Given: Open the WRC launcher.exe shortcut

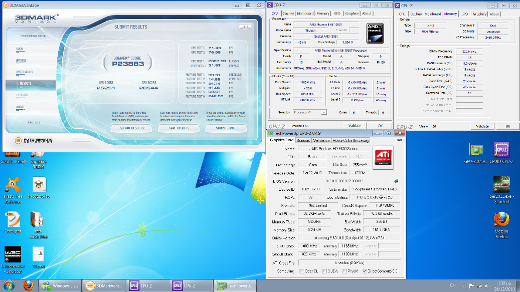Looking at the screenshot, I should click(x=13, y=260).
